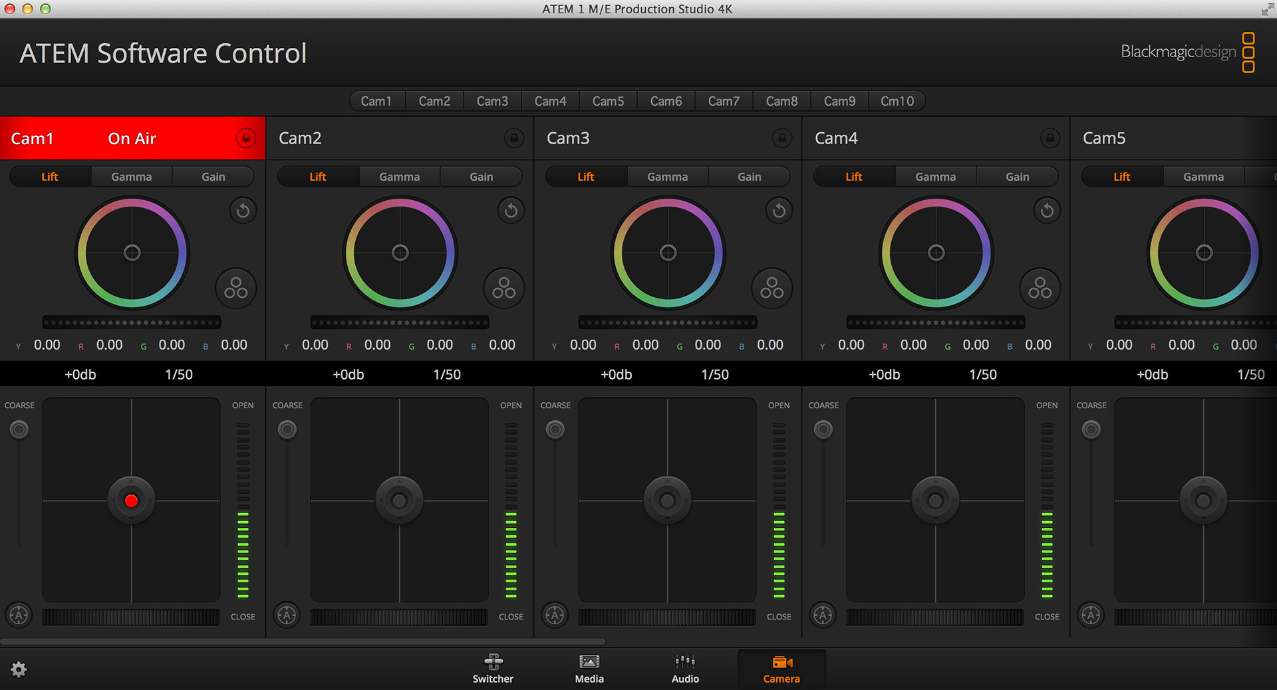
Task: Choose Gain for Cam3 color wheel
Action: [x=749, y=177]
